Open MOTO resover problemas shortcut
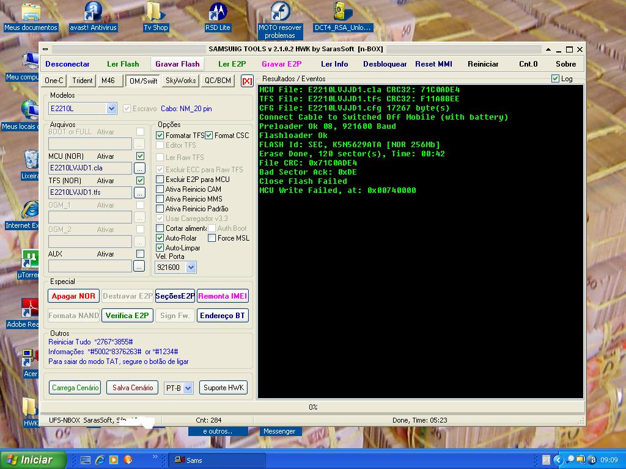The image size is (626, 469). [x=280, y=20]
